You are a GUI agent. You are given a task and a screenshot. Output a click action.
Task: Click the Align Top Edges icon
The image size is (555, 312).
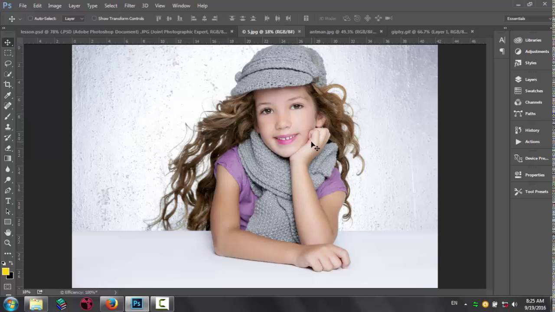pyautogui.click(x=159, y=18)
